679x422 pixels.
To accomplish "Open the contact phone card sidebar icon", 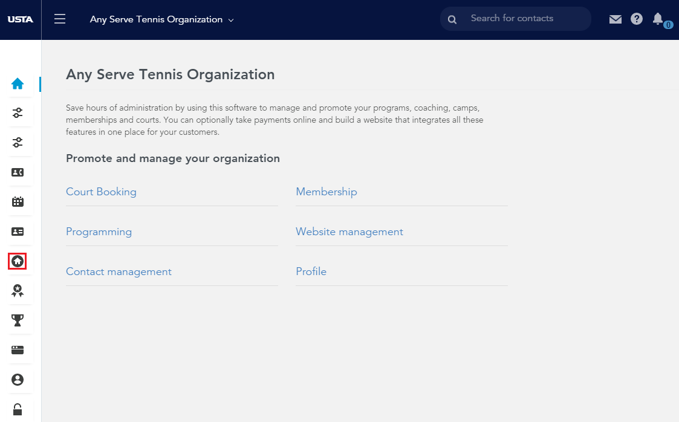I will point(18,172).
